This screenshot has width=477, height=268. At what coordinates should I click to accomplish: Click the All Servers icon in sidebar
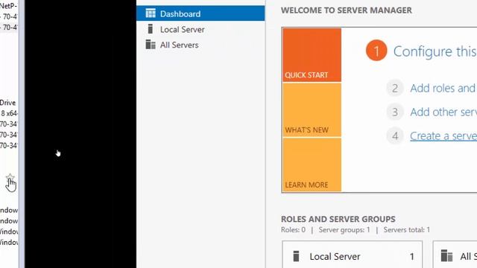point(151,45)
